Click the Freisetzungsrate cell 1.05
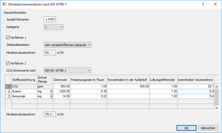Viewport: 222px width, 133px height. tap(89, 87)
